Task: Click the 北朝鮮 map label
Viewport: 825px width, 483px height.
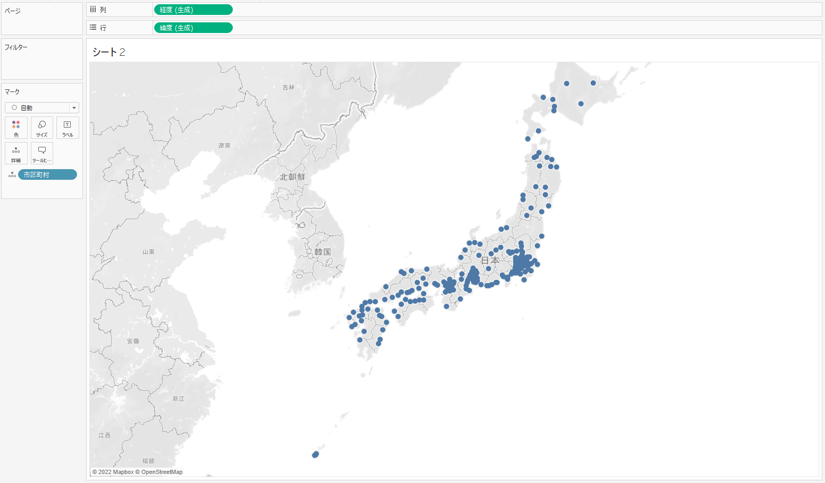Action: pos(292,177)
